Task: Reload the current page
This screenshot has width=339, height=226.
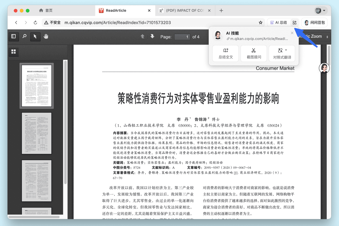Action: pos(35,22)
